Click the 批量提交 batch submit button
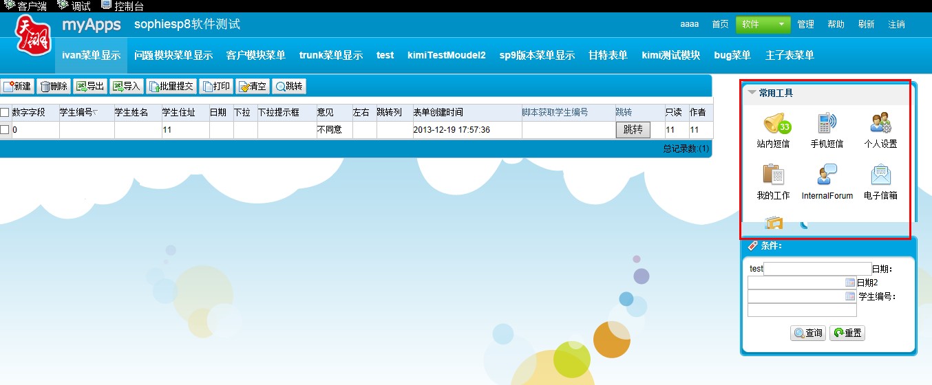 pyautogui.click(x=172, y=86)
